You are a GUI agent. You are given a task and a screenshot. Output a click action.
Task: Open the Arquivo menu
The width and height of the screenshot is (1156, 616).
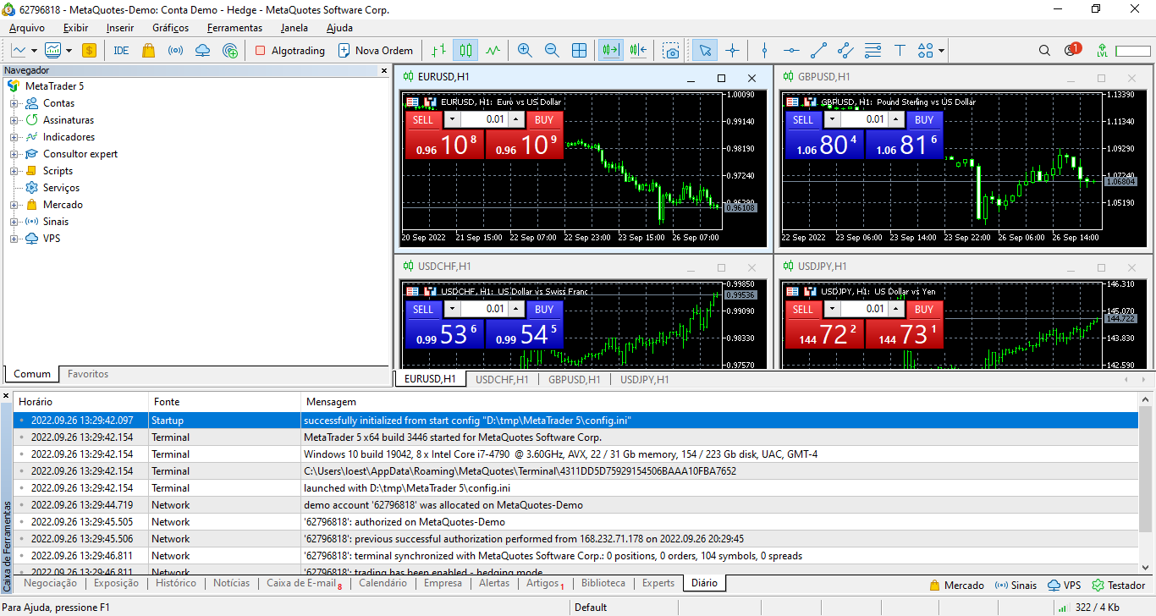pyautogui.click(x=27, y=27)
